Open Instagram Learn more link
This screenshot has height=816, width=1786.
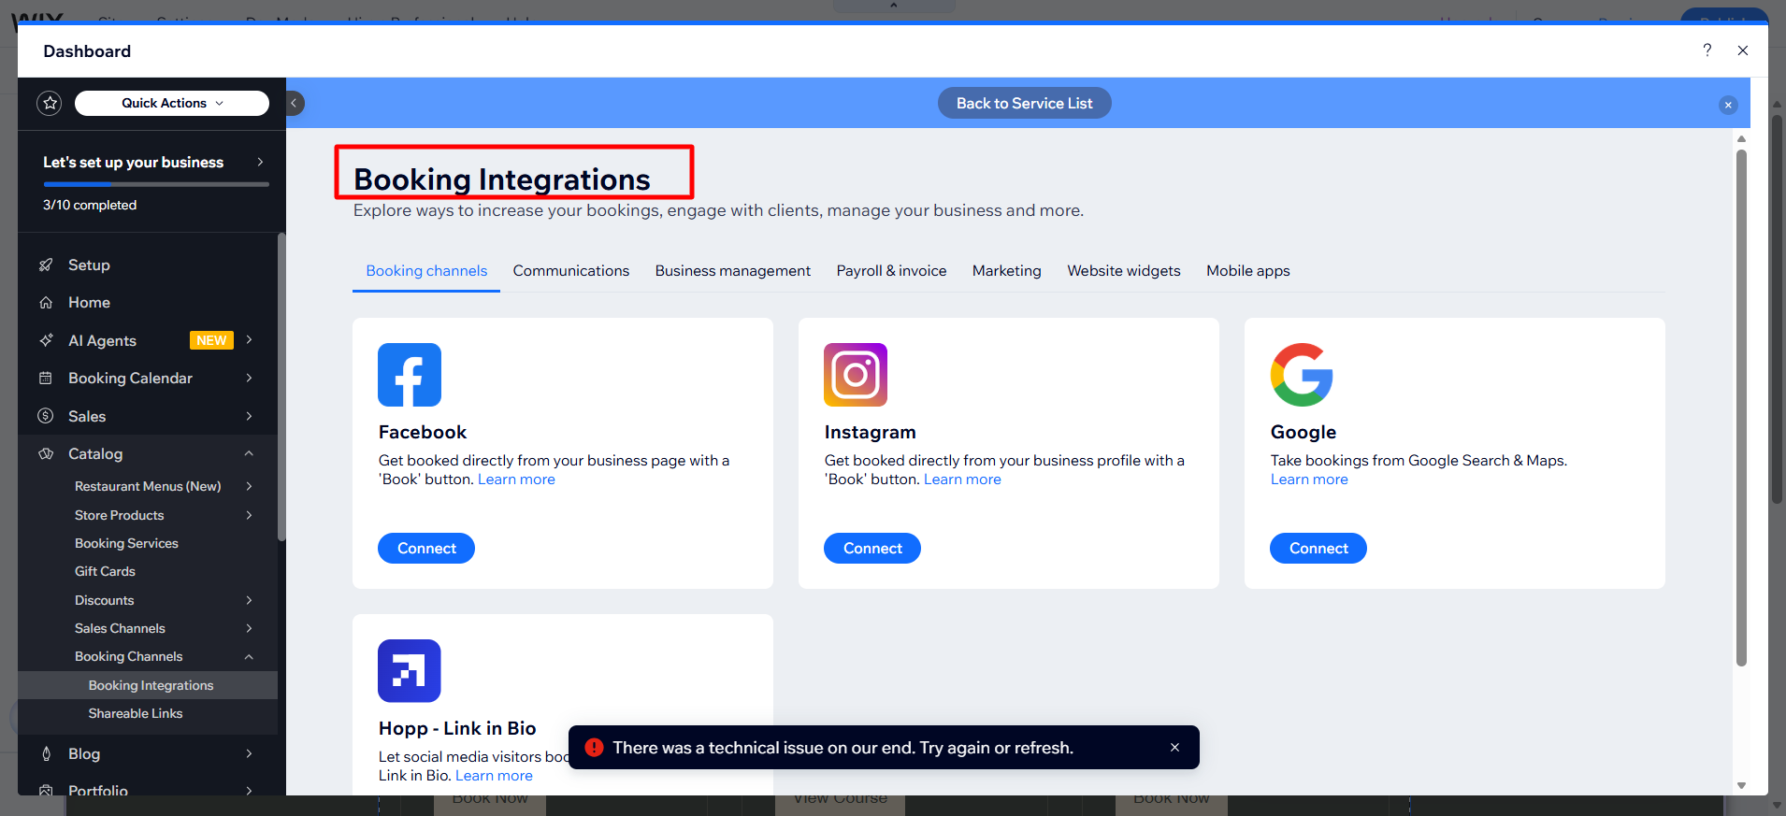[962, 480]
